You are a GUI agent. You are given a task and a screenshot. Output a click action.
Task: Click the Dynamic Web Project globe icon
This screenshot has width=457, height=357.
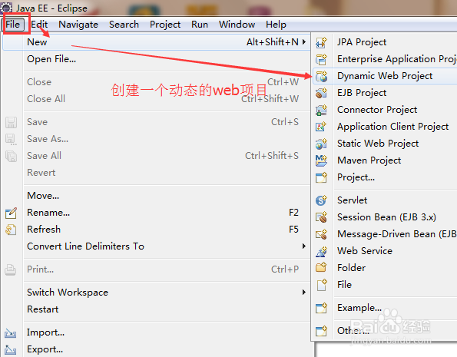pos(321,76)
